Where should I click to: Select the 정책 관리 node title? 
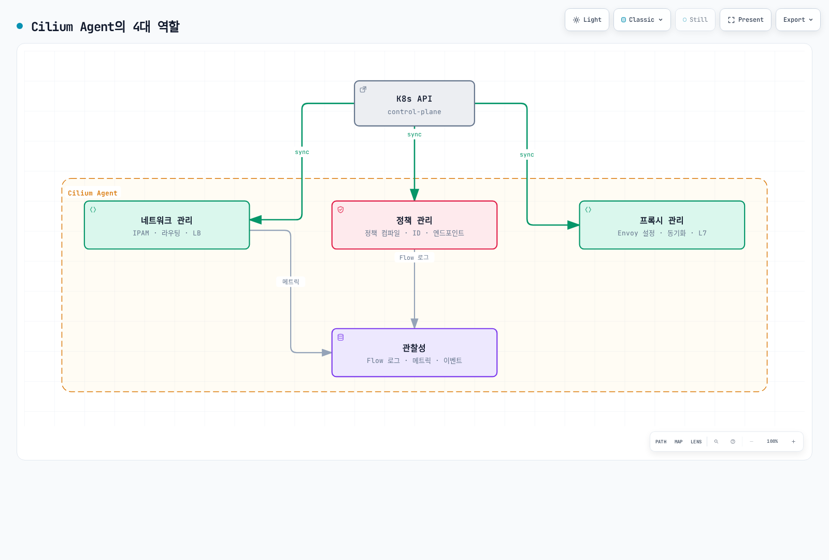414,220
